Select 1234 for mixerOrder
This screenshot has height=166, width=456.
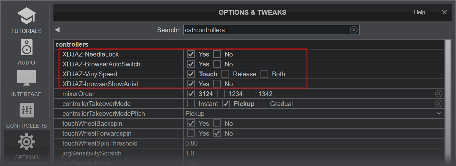[x=221, y=94]
